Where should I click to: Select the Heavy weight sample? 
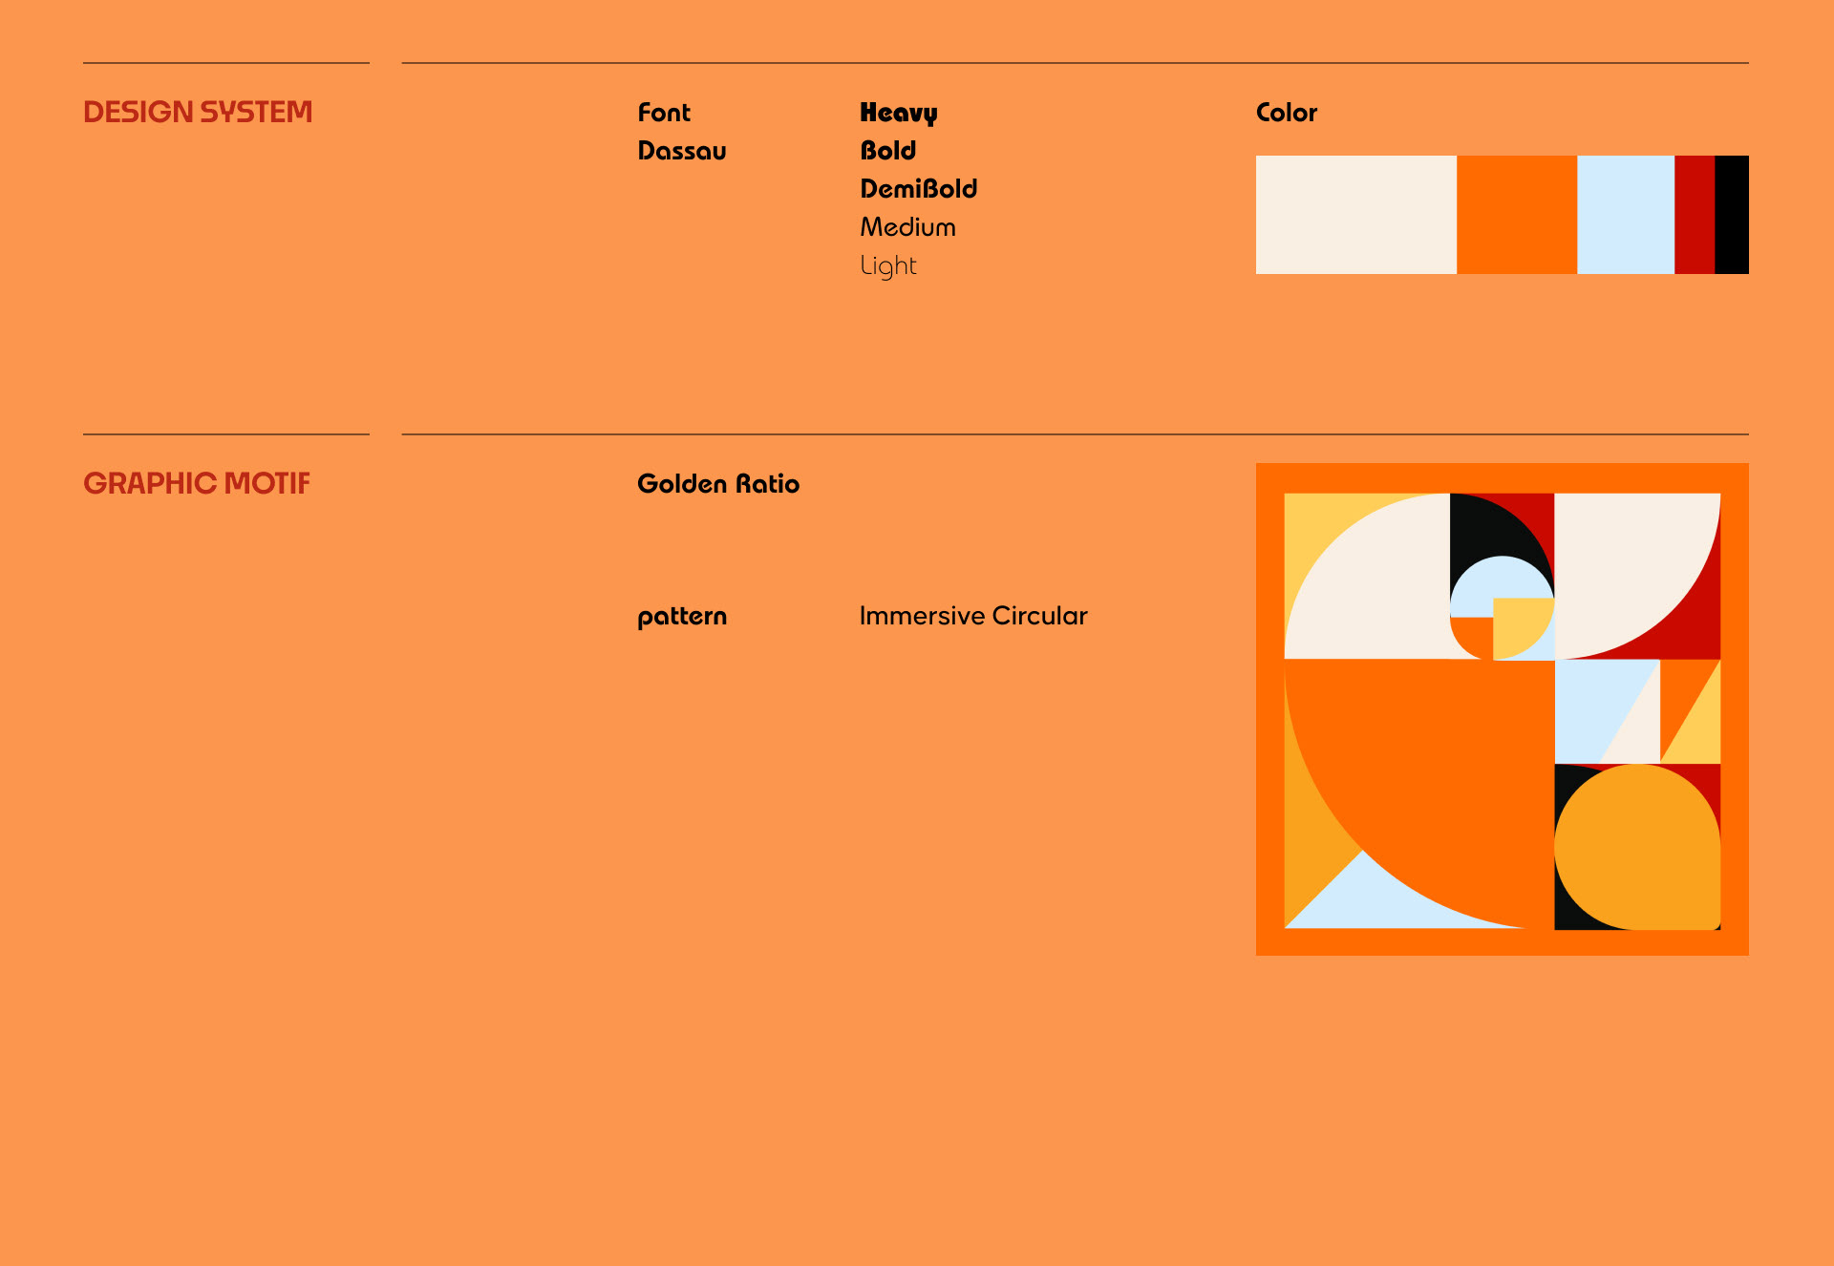[x=899, y=114]
